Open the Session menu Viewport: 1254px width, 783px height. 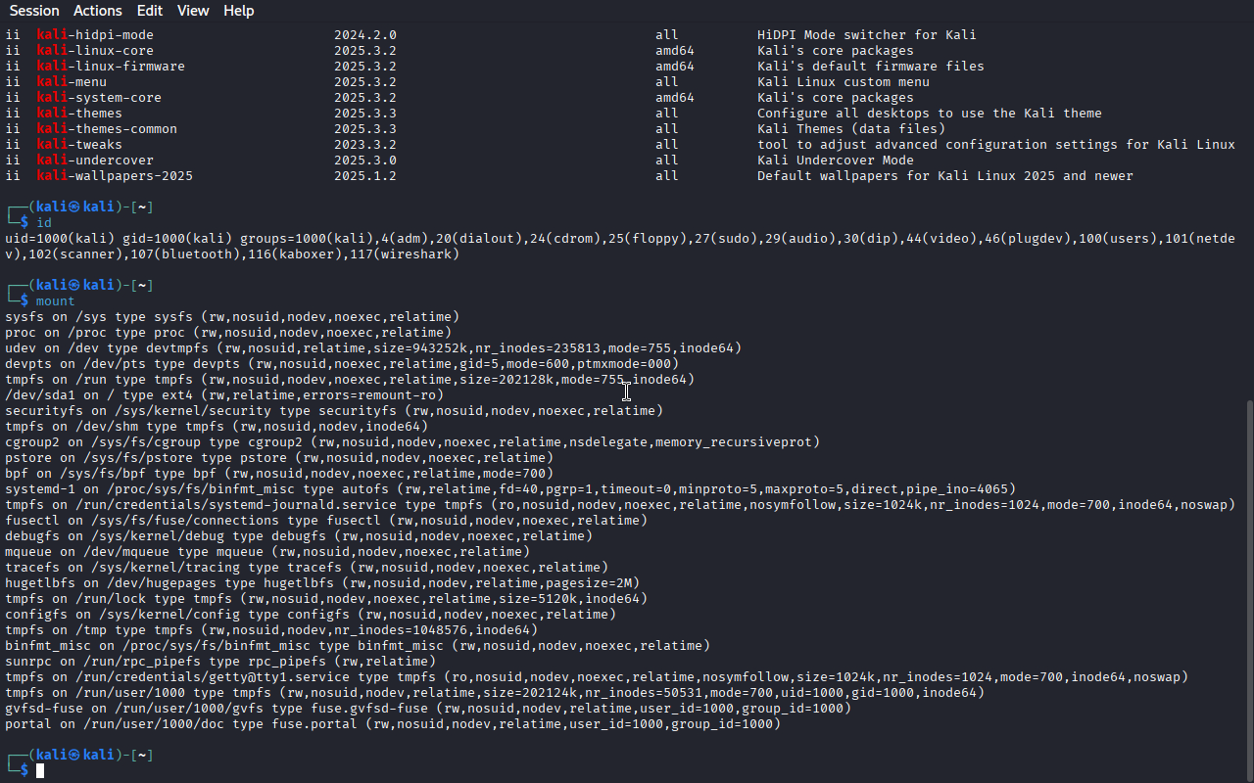34,11
